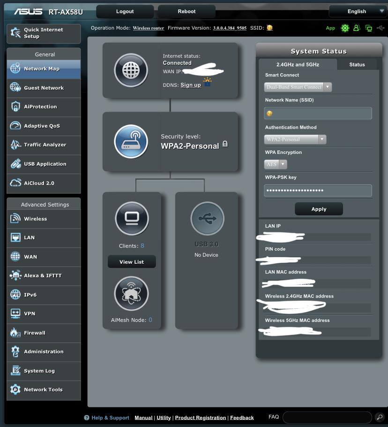This screenshot has width=388, height=427.
Task: Click the DDNS Sign up link
Action: coord(191,85)
